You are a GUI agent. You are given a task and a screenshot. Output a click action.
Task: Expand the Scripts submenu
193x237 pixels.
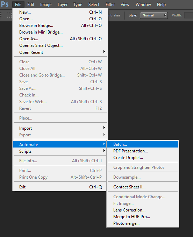tap(60, 151)
